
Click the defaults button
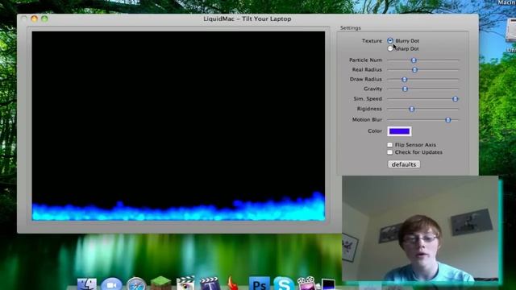click(404, 164)
